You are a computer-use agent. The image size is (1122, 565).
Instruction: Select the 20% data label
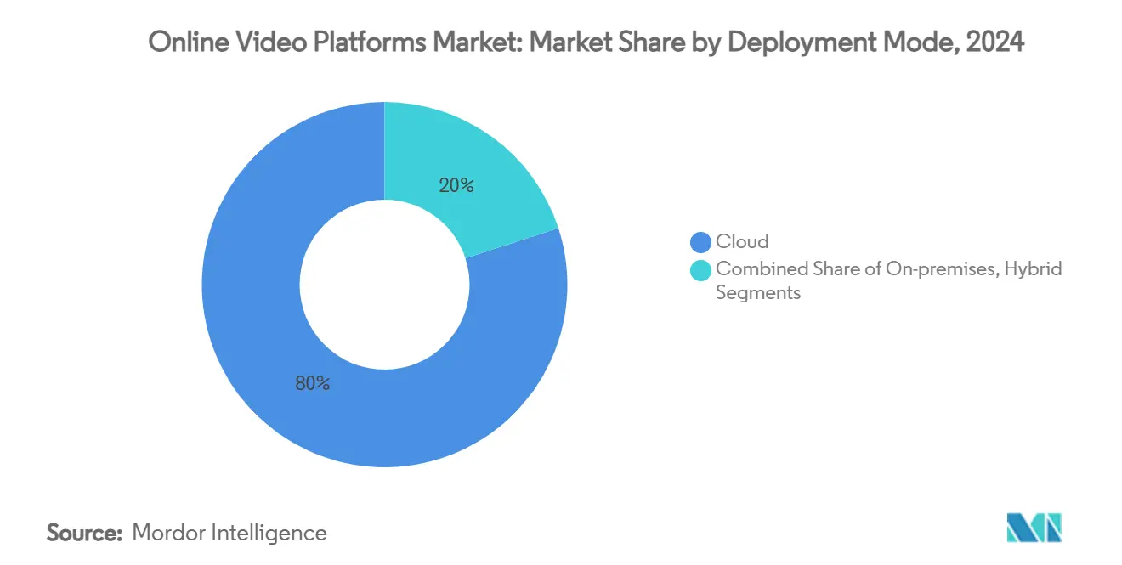click(456, 185)
